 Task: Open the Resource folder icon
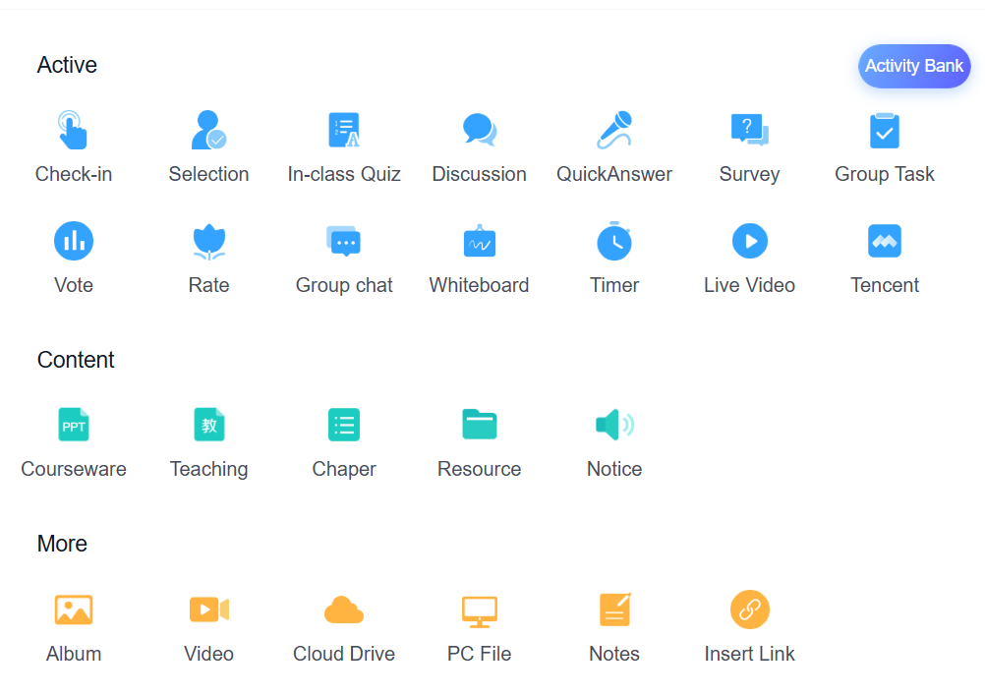click(479, 425)
